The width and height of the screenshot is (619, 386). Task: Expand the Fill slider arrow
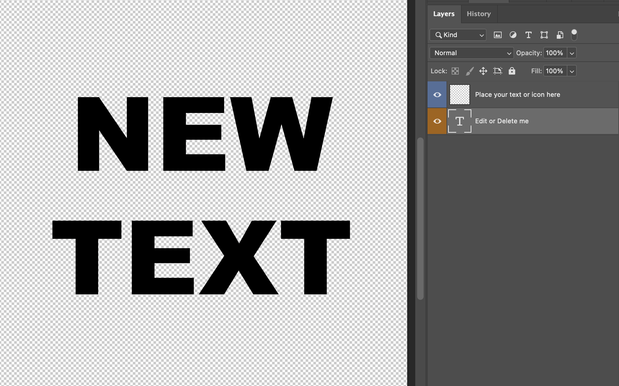click(572, 71)
